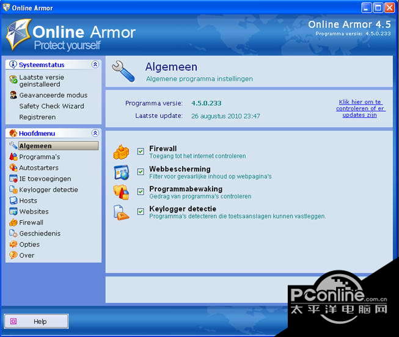The image size is (399, 337).
Task: Click the large Webbescherming globe icon
Action: [122, 172]
